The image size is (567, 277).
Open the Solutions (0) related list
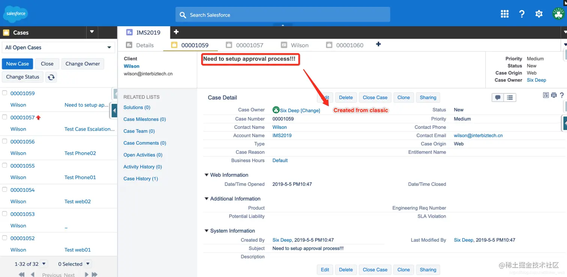[137, 107]
